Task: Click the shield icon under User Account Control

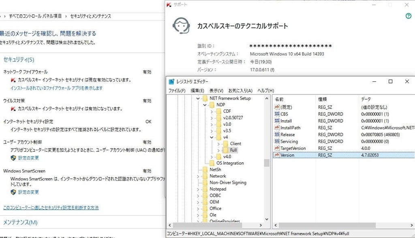Action: (13, 158)
